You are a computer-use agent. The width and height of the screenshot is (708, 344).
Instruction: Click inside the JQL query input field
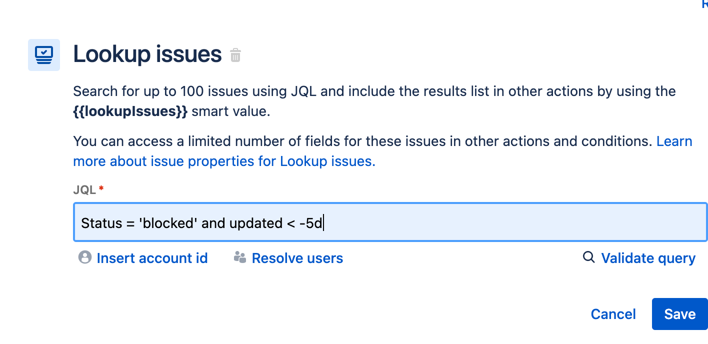pos(390,222)
